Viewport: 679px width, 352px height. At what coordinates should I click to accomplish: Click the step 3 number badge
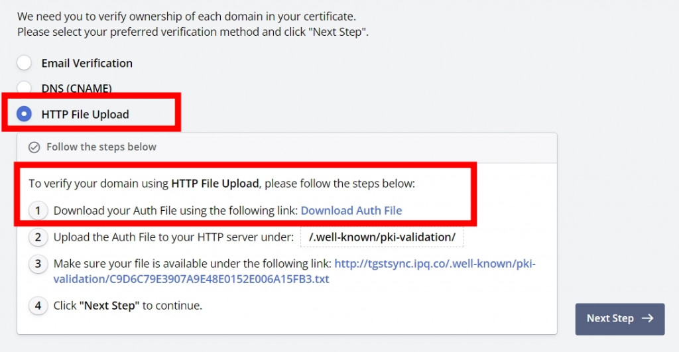tap(38, 264)
